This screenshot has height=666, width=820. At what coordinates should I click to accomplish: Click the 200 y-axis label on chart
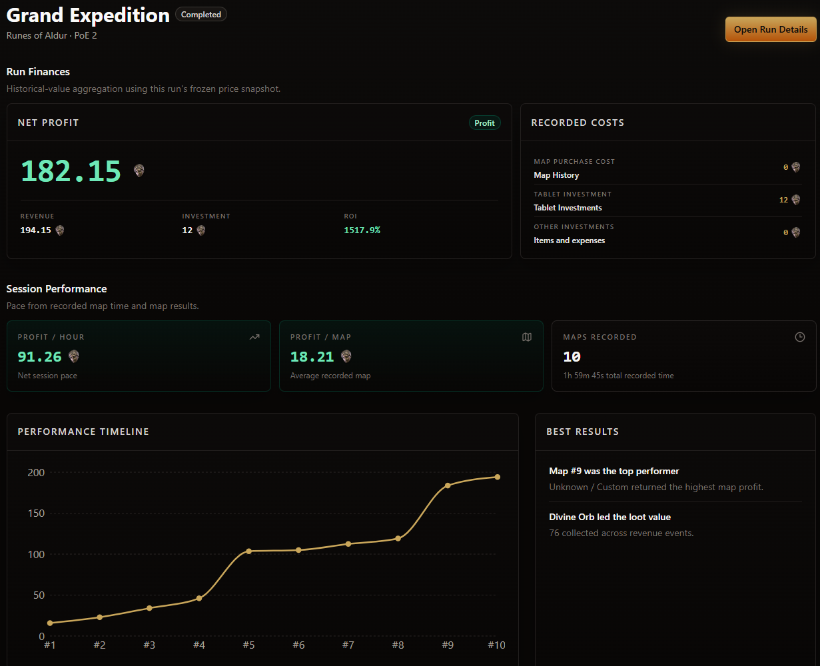pos(36,473)
